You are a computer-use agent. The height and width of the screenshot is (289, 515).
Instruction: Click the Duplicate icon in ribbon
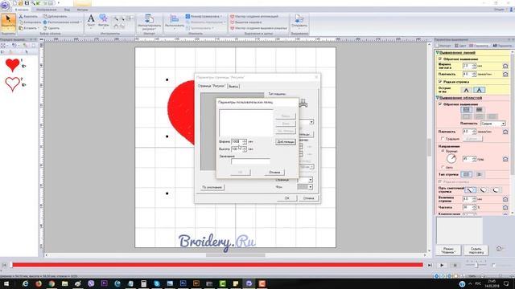pos(45,16)
